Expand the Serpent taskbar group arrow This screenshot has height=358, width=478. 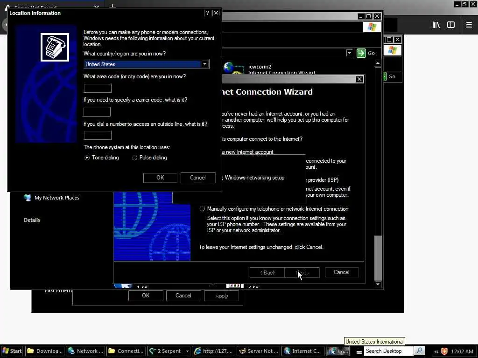point(188,351)
